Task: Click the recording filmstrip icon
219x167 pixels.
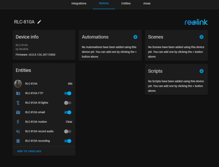Action: [18, 141]
